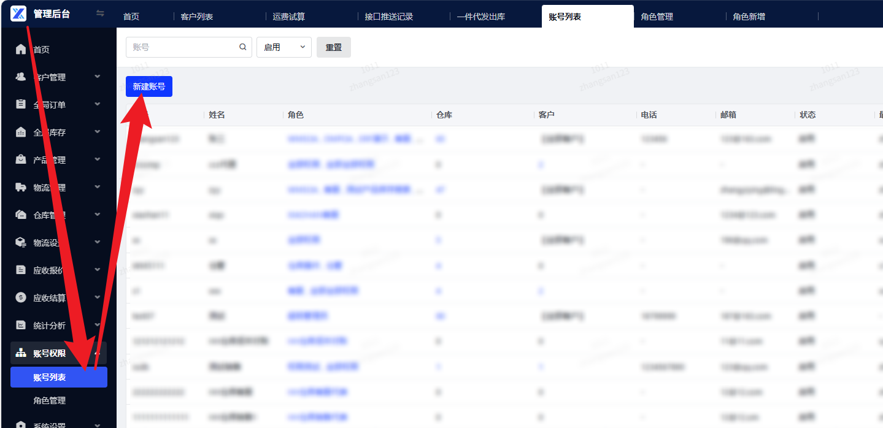Image resolution: width=883 pixels, height=428 pixels.
Task: Expand the 全局库存 submenu chevron
Action: click(x=98, y=132)
